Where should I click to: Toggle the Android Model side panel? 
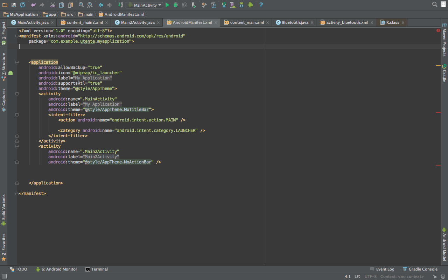click(x=444, y=244)
